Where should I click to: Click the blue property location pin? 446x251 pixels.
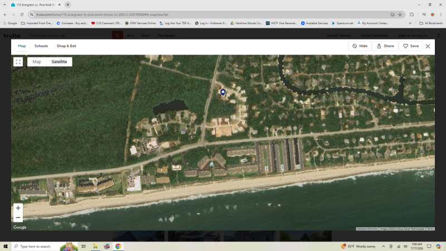click(x=223, y=93)
